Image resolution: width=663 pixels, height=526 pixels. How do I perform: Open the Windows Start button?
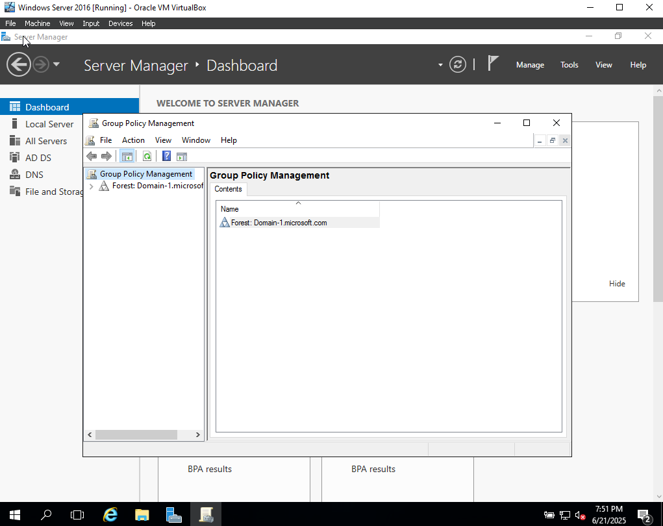coord(15,514)
